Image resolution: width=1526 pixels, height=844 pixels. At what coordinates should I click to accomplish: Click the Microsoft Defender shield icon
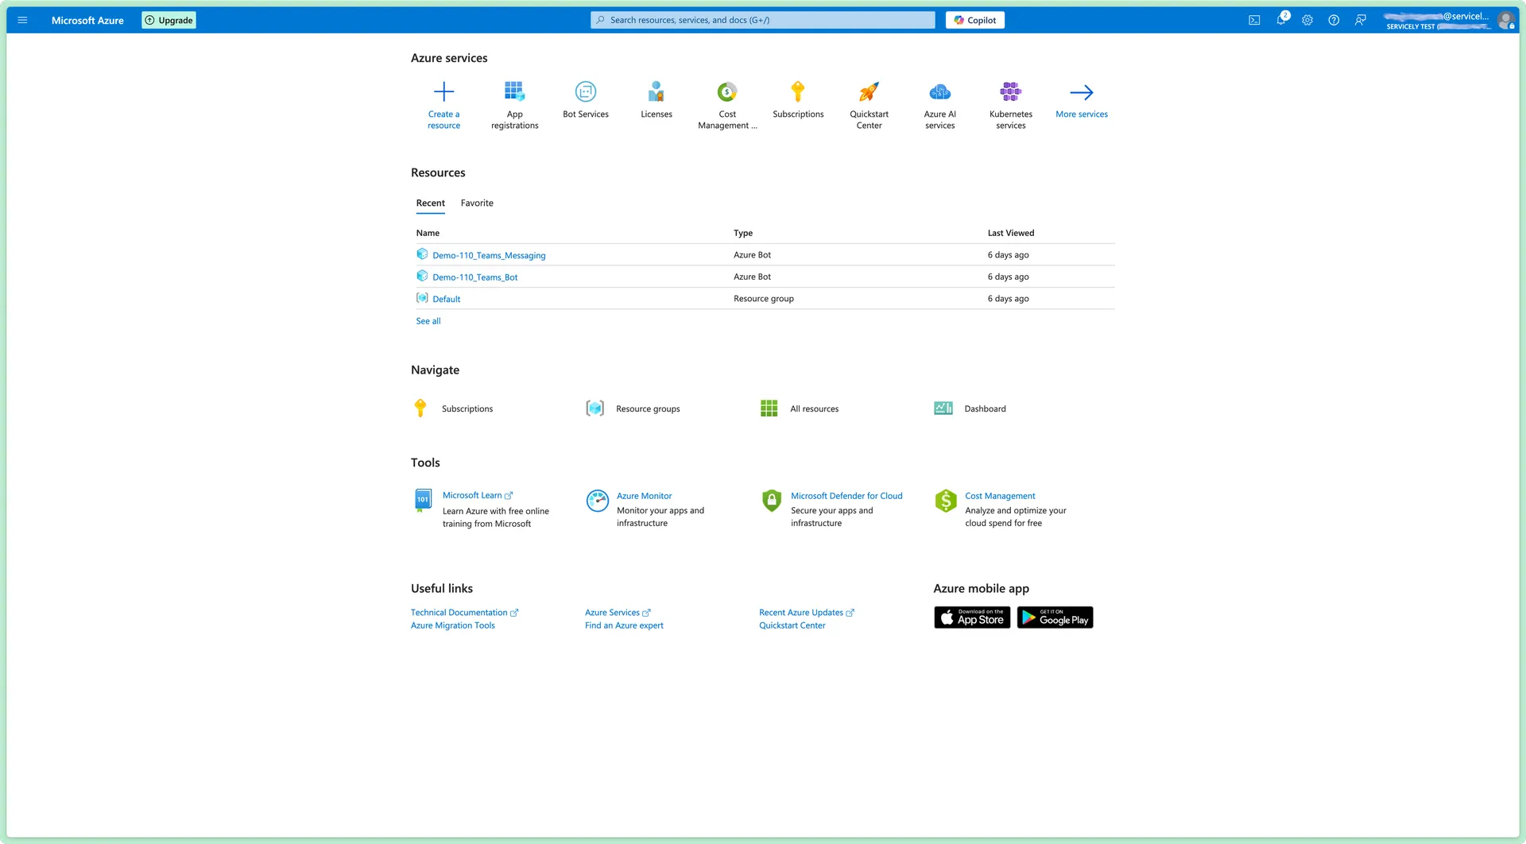tap(771, 501)
